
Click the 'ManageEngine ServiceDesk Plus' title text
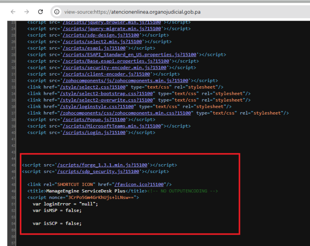(86, 191)
